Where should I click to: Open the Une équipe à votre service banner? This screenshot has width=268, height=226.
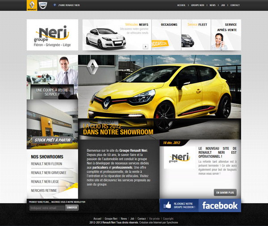pyautogui.click(x=52, y=77)
